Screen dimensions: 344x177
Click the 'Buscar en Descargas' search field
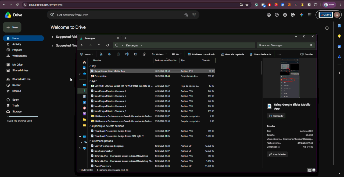(x=285, y=45)
